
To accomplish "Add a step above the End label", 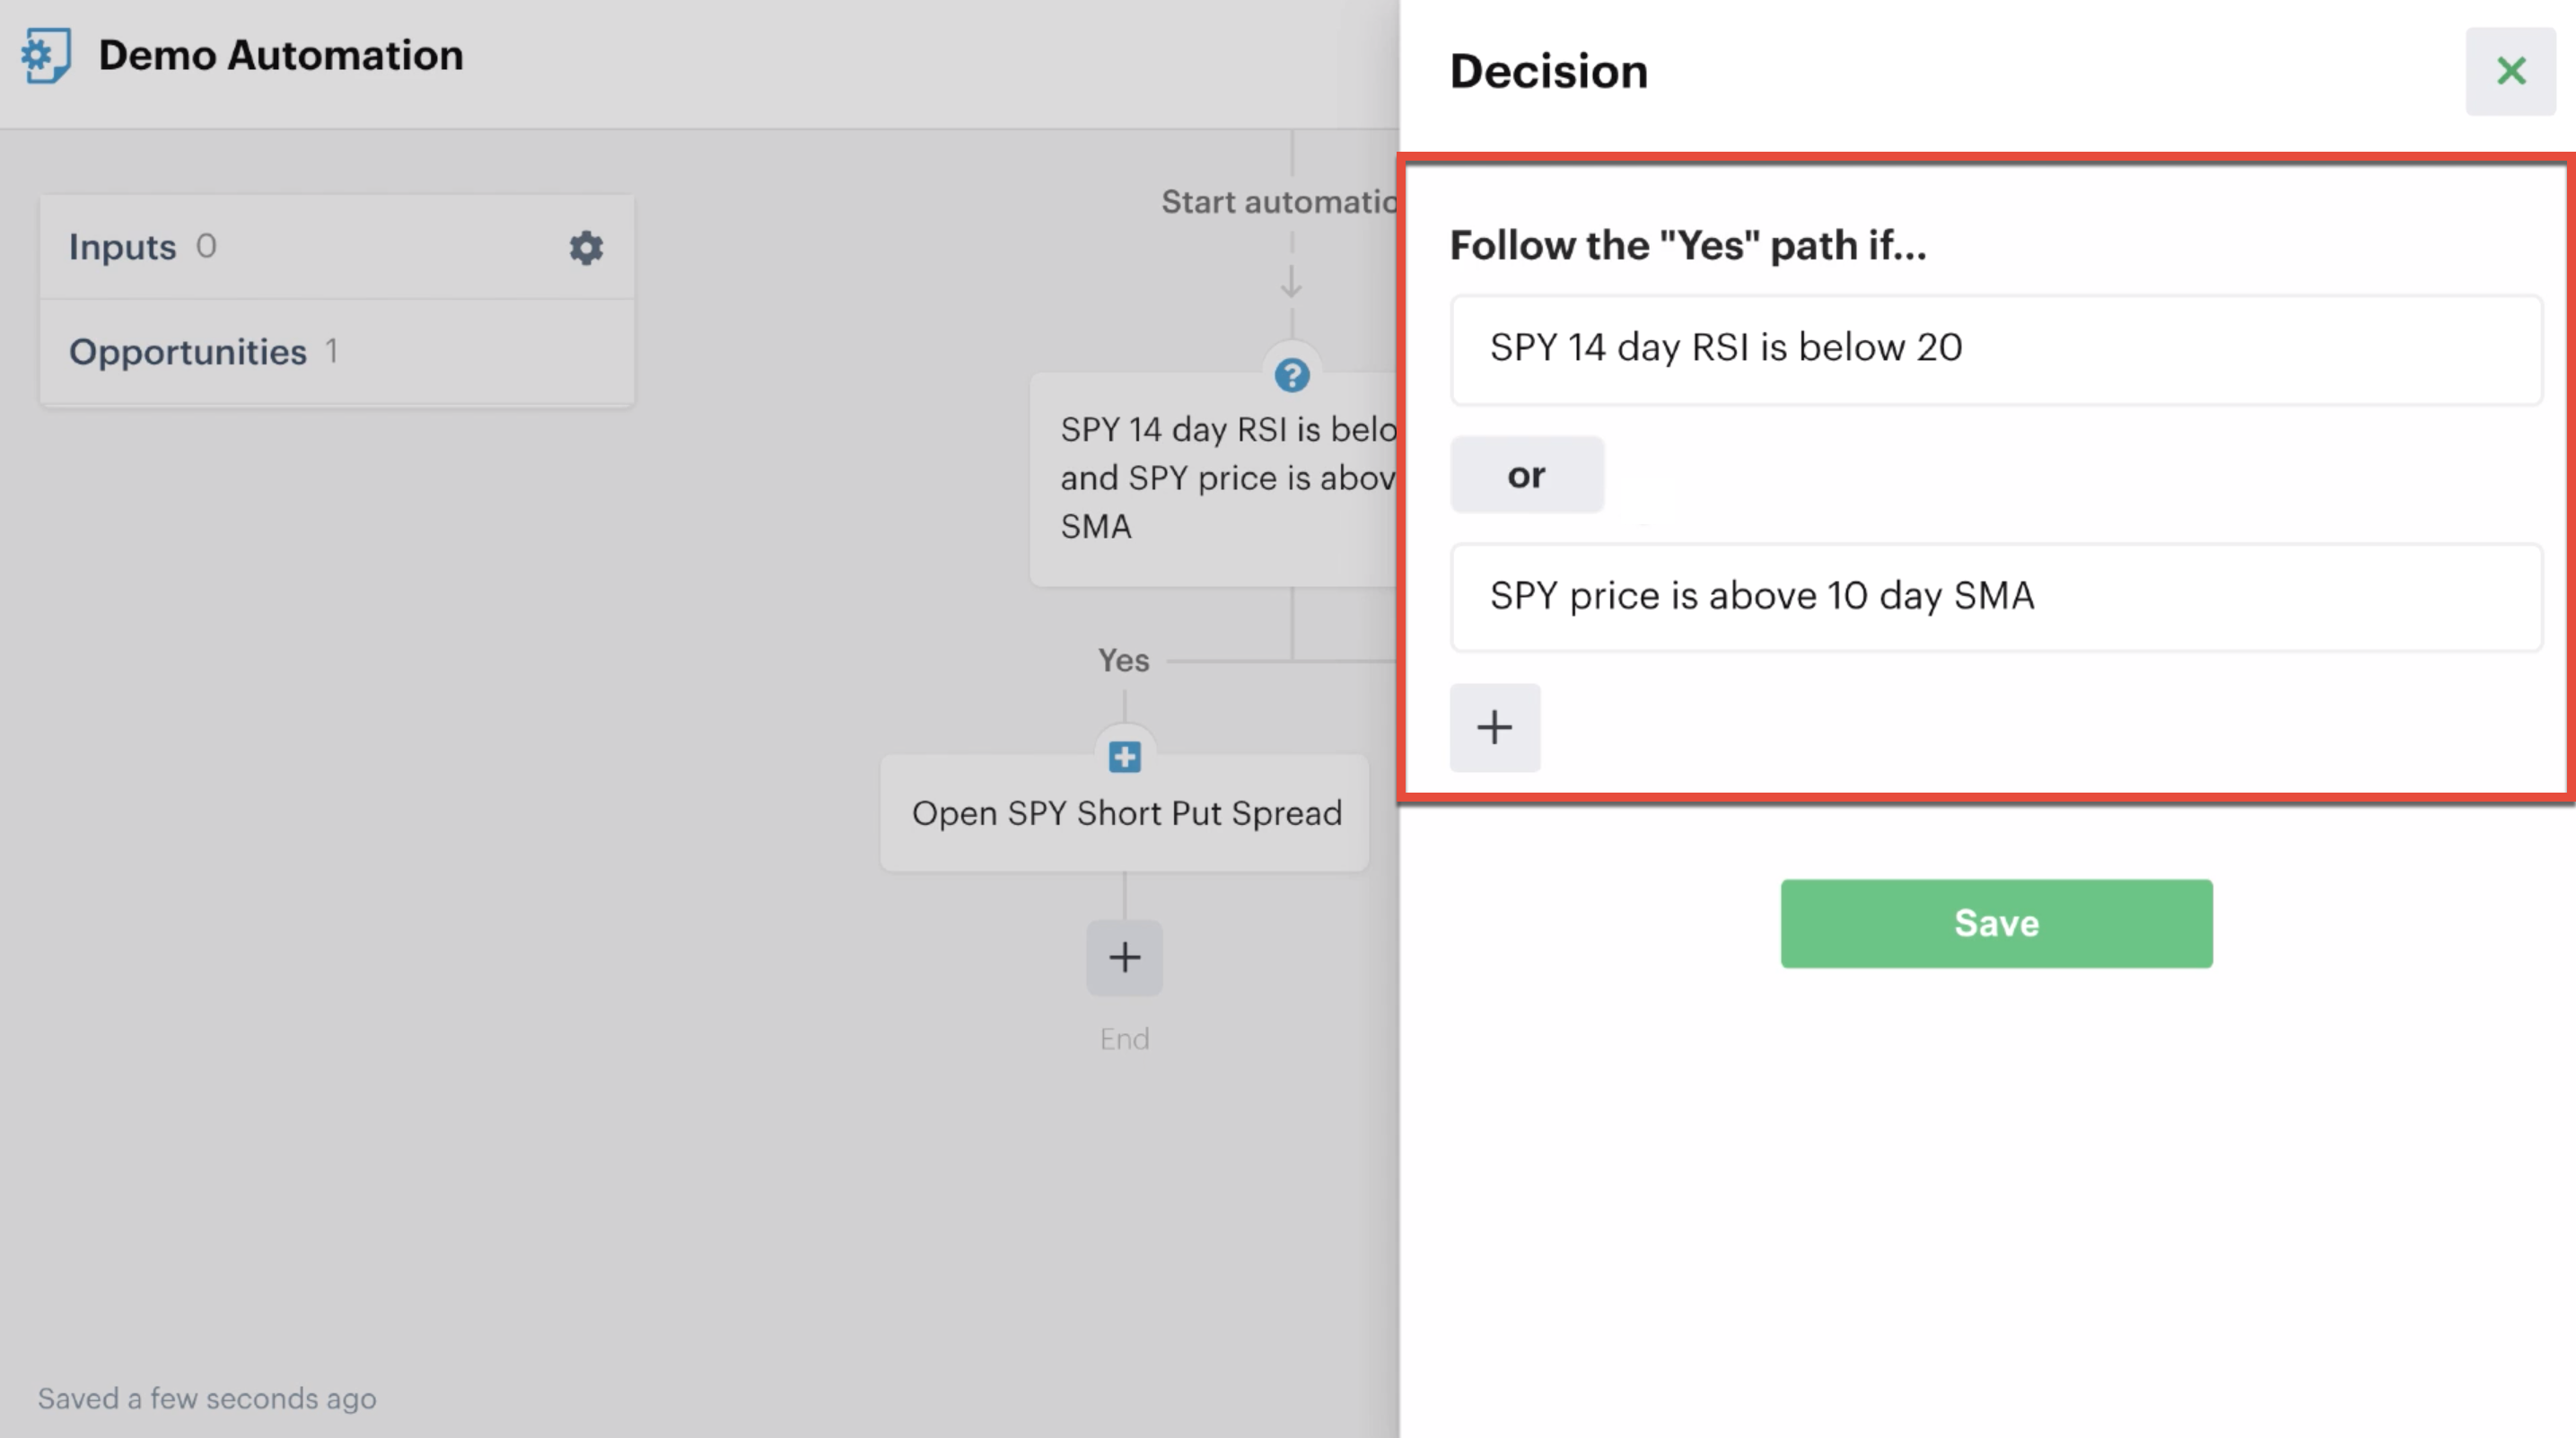I will [1124, 957].
